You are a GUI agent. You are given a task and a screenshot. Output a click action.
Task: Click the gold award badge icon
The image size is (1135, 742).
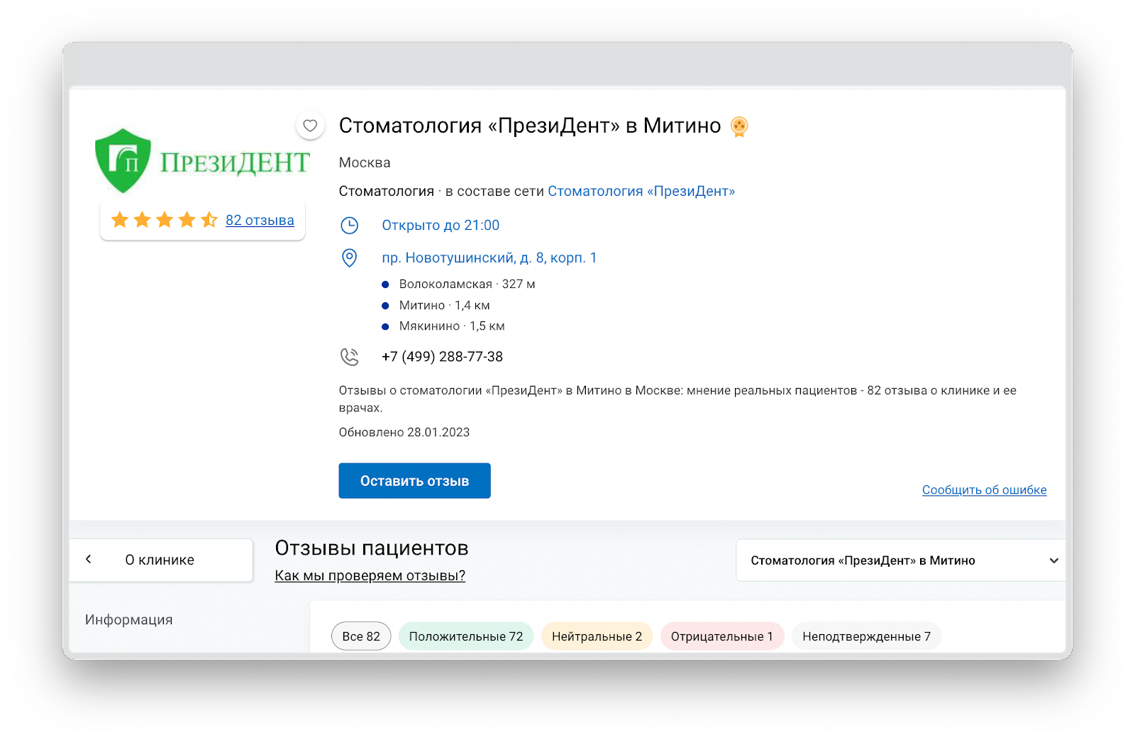pyautogui.click(x=739, y=126)
